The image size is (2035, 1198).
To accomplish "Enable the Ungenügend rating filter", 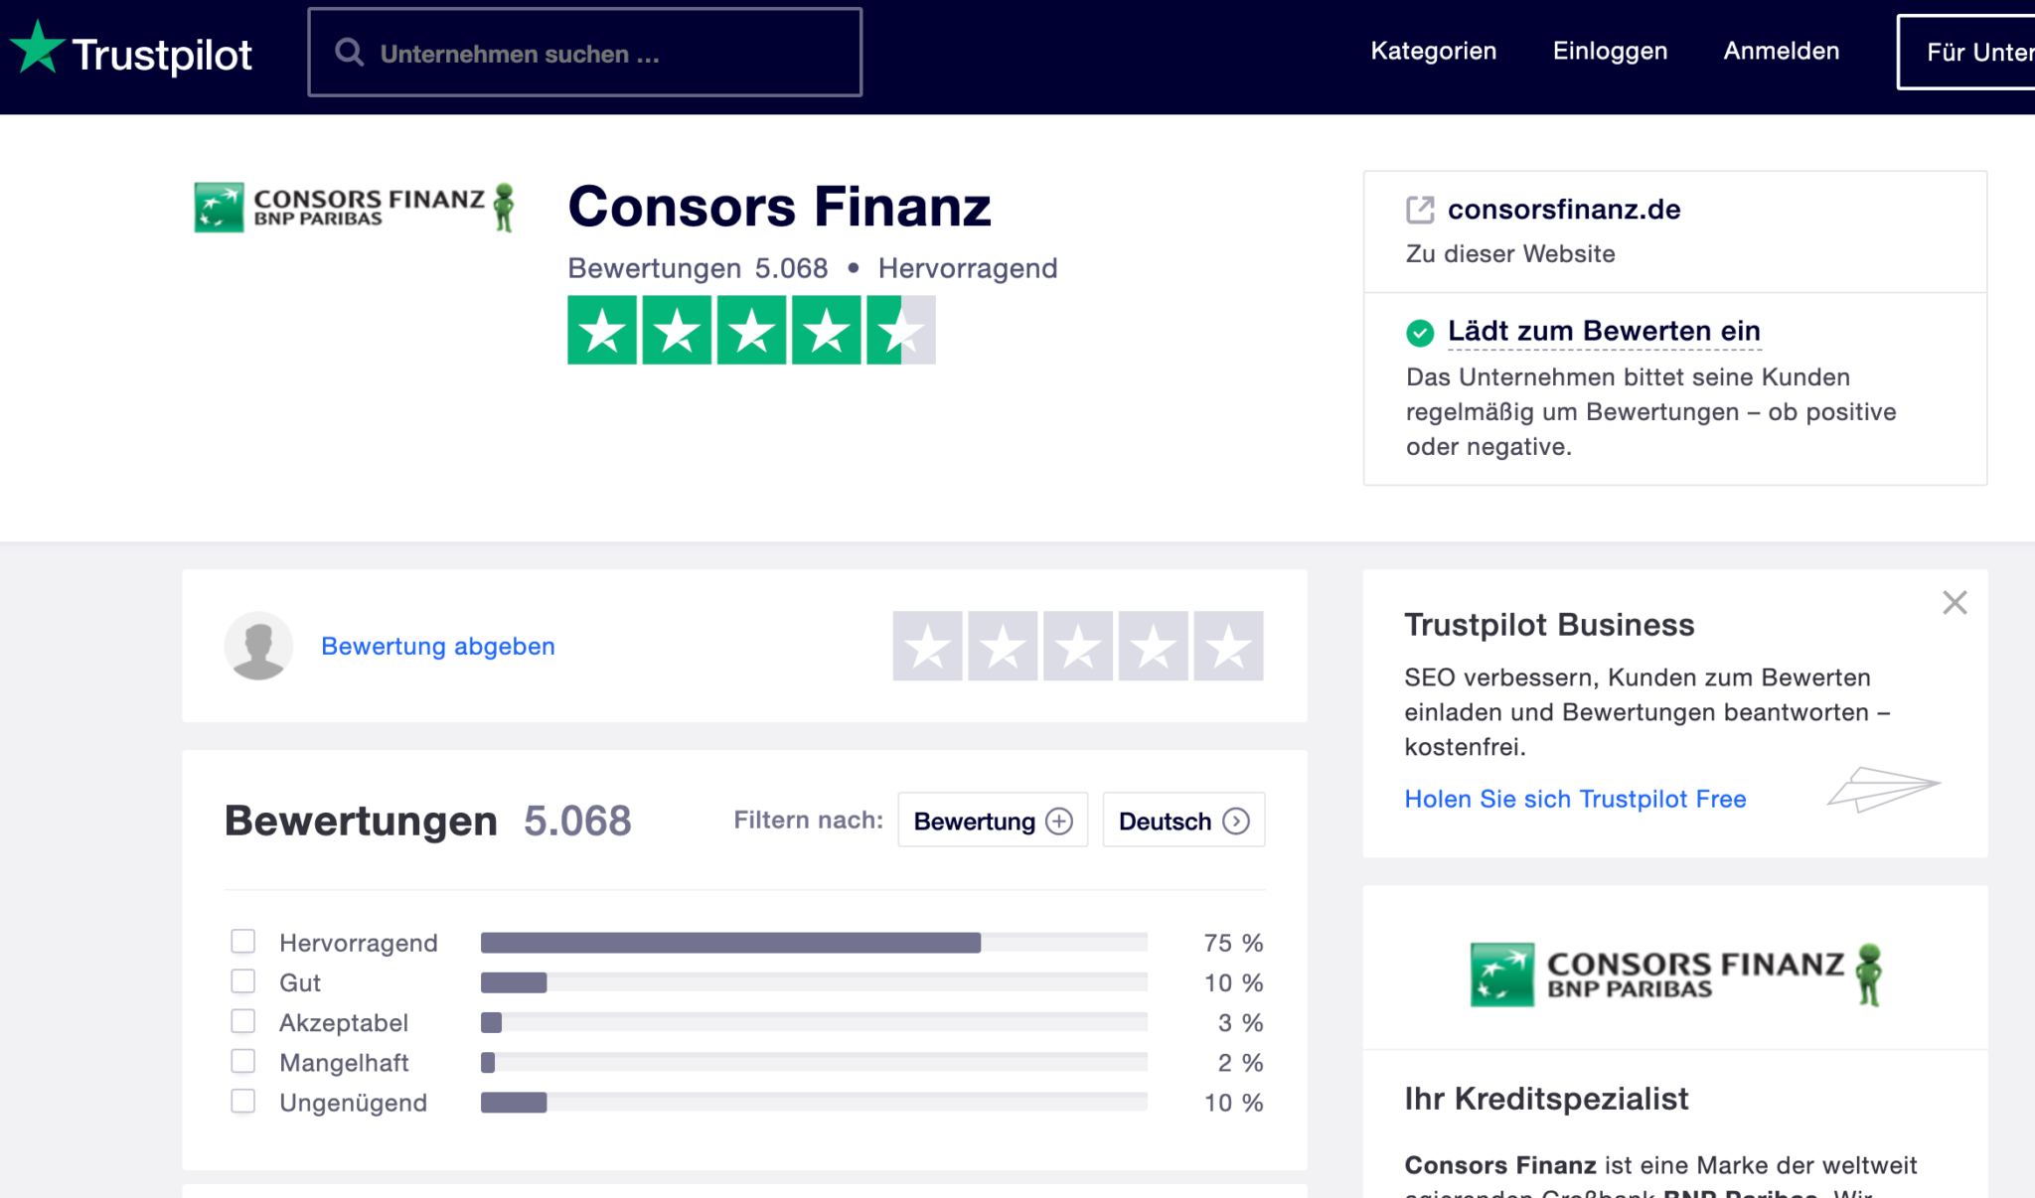I will click(x=242, y=1100).
